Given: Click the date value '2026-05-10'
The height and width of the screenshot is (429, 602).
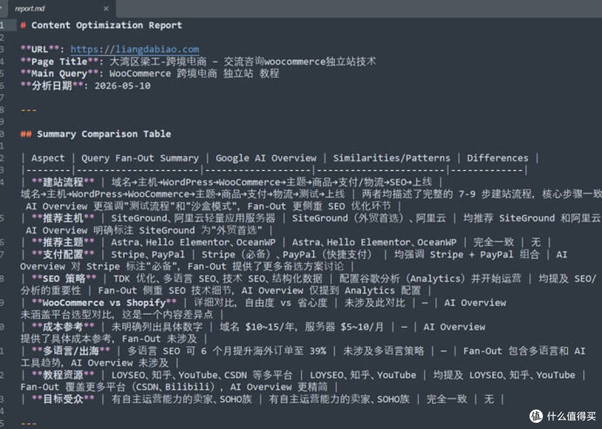Looking at the screenshot, I should pos(123,86).
